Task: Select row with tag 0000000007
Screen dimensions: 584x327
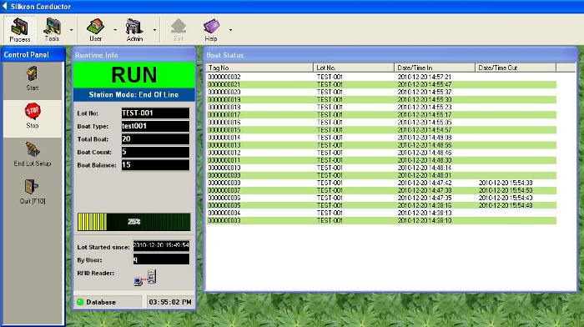Action: [381, 190]
